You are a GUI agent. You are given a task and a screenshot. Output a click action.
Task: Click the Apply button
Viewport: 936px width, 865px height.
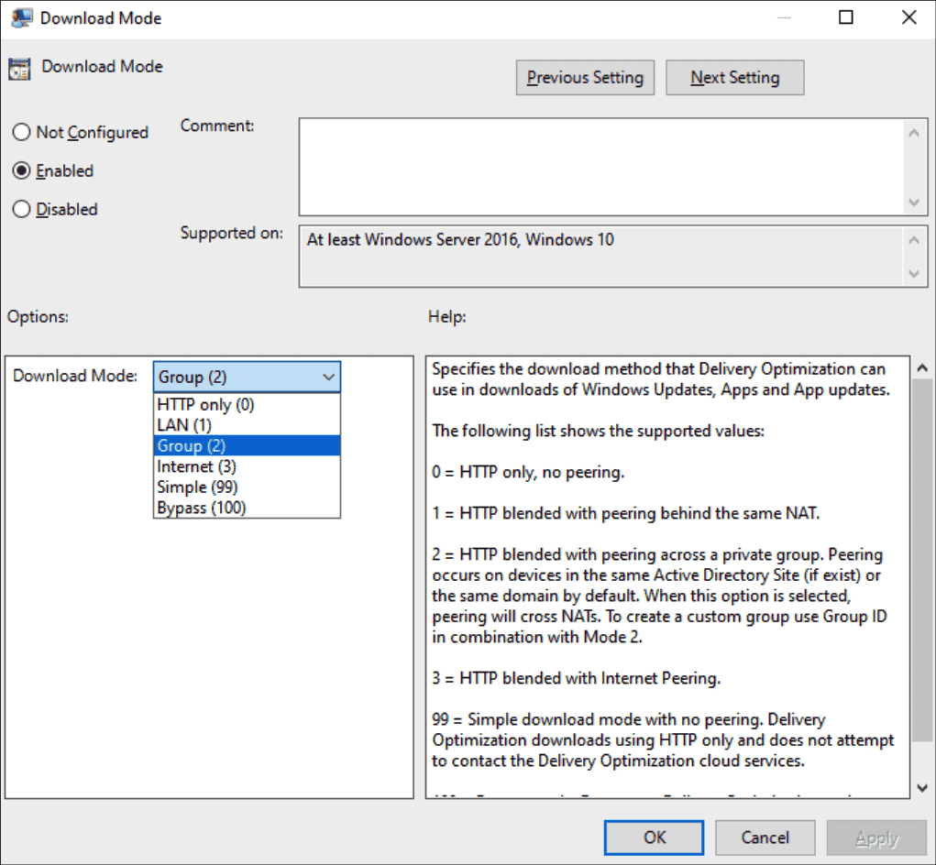[875, 837]
